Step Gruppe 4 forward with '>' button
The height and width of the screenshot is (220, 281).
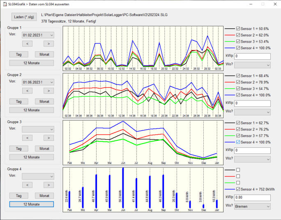(48, 185)
